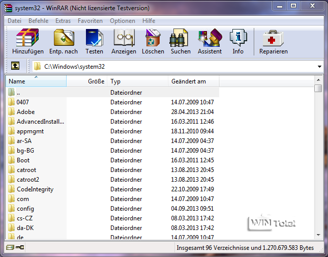The image size is (328, 257).
Task: Click the folder icon of catroot2 row
Action: point(11,179)
